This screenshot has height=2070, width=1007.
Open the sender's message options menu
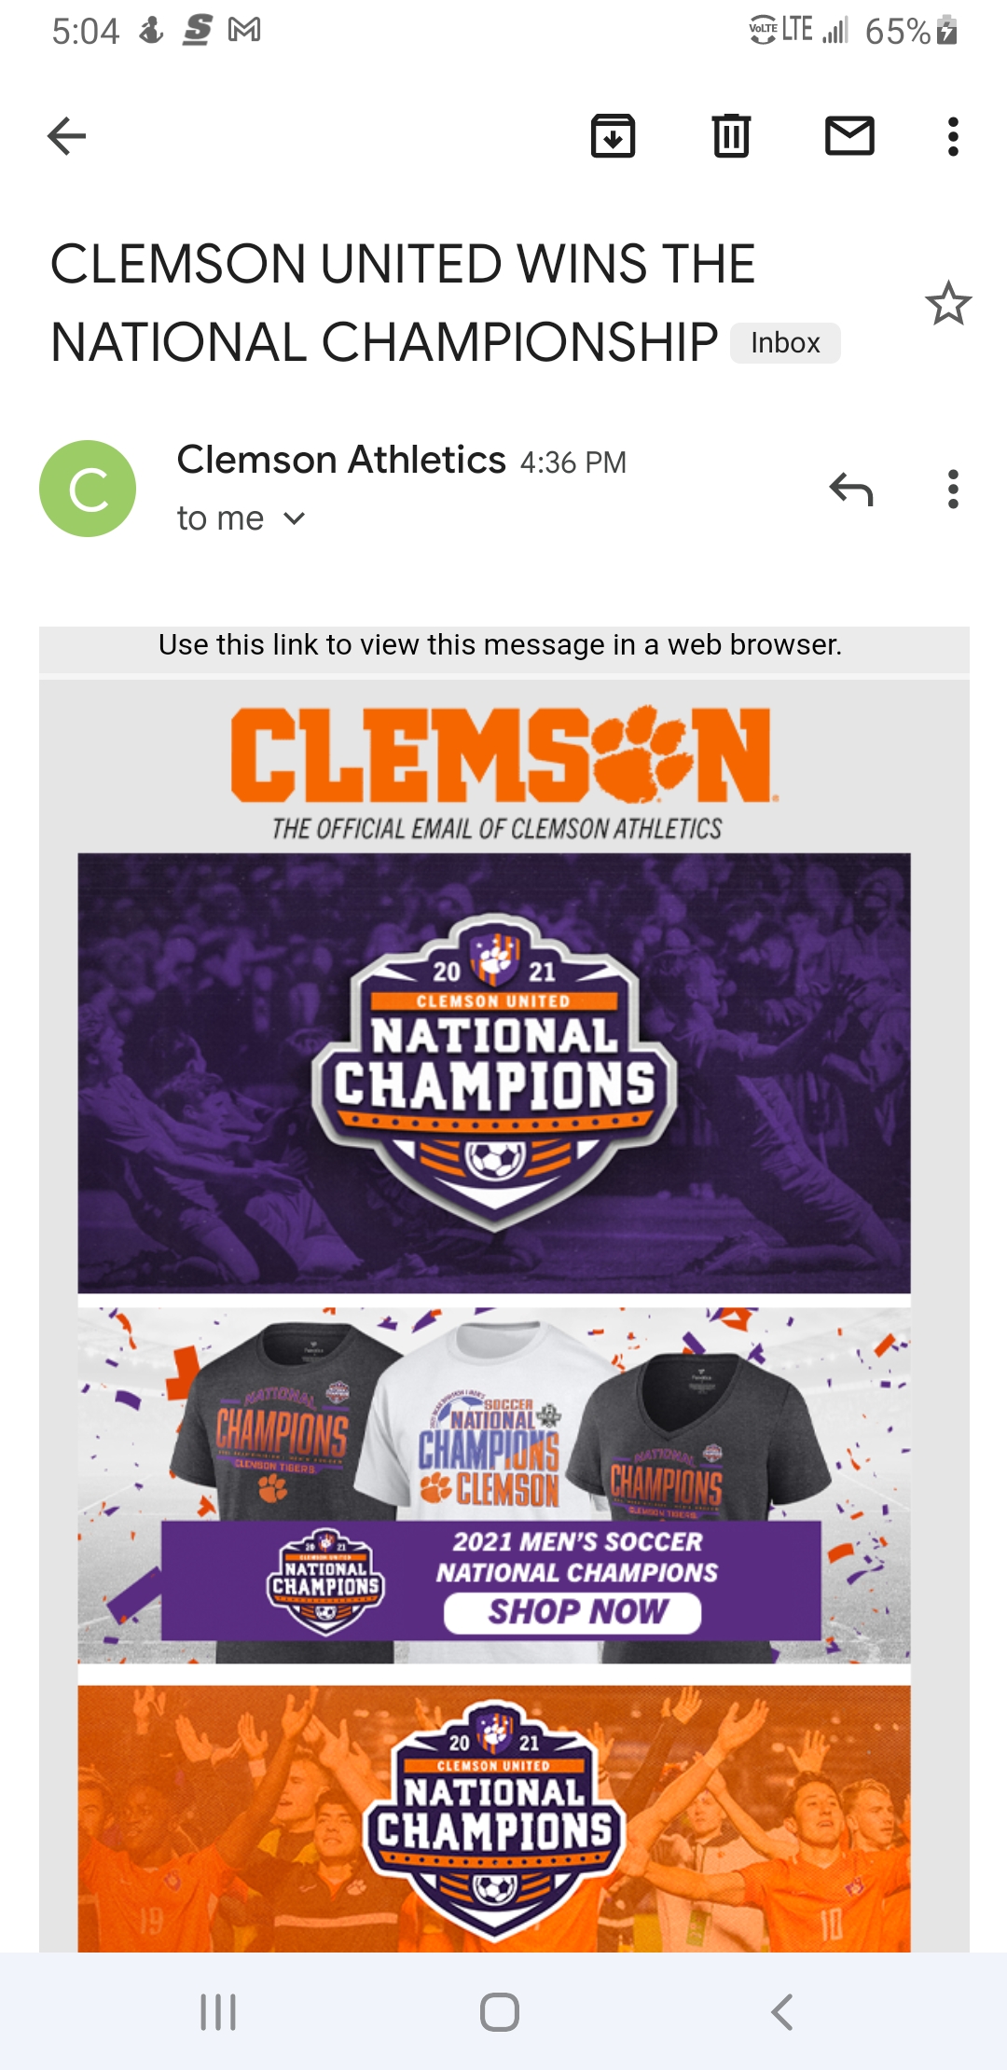(952, 489)
